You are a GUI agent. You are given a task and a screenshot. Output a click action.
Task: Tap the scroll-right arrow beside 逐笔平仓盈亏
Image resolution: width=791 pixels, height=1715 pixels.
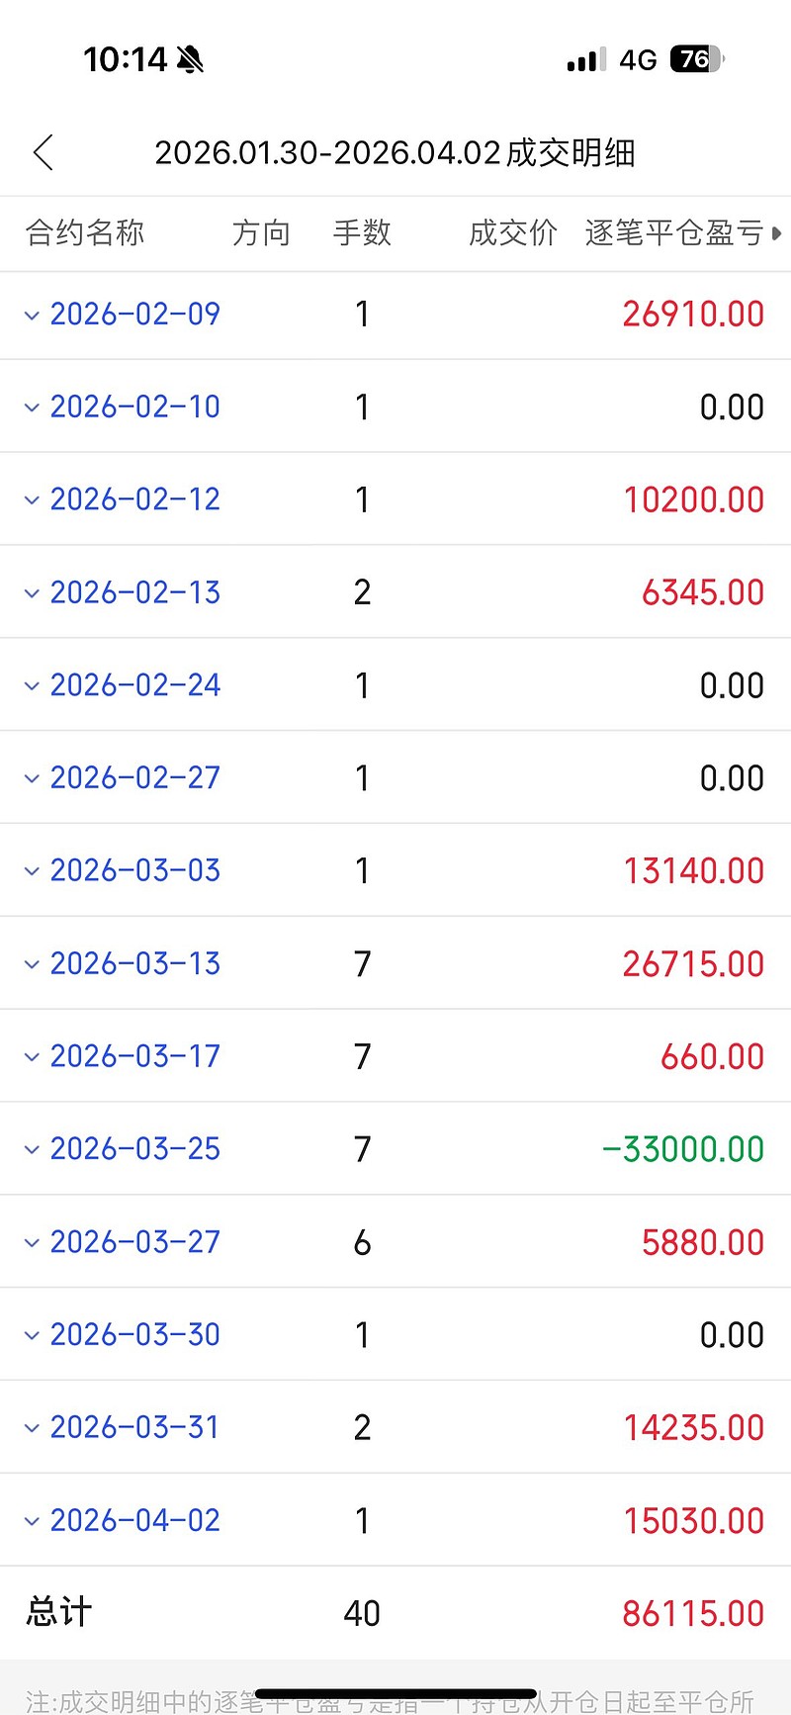(777, 233)
